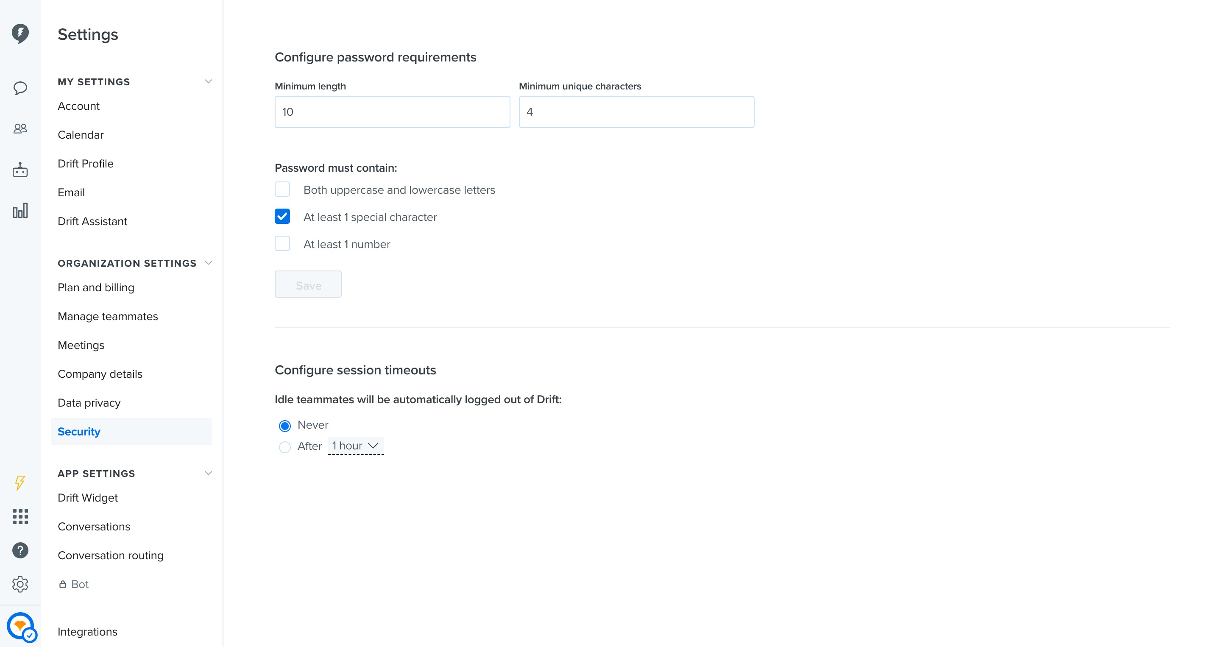Click into the Minimum length field
1221x647 pixels.
392,112
